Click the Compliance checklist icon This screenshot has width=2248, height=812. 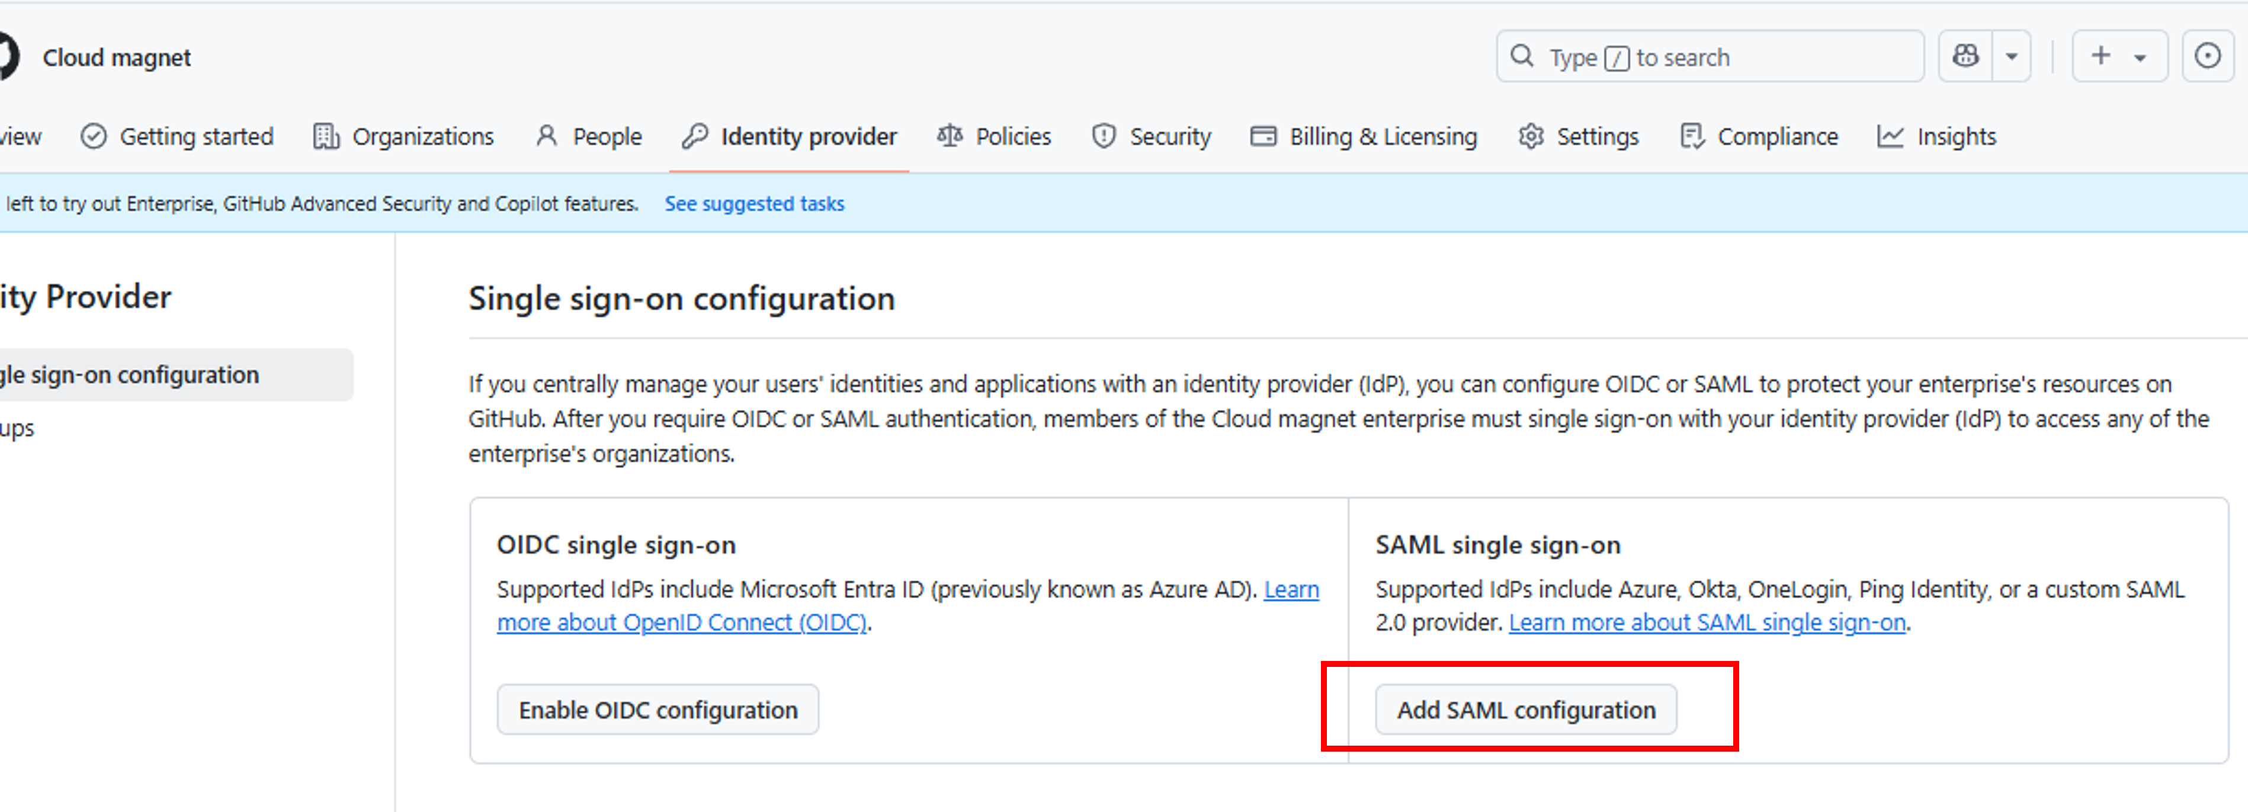tap(1692, 137)
